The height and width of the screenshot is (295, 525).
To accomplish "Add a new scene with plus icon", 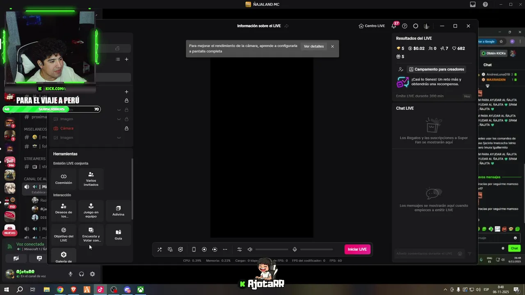I will (x=126, y=59).
